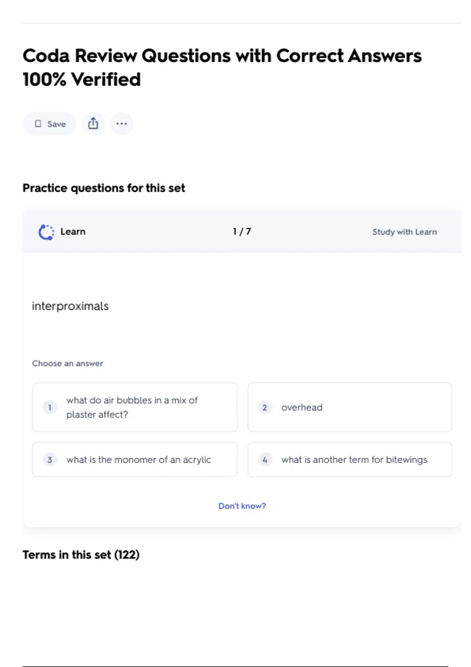Select 'what is the monomer of an acrylic'
The height and width of the screenshot is (667, 471).
pos(135,459)
